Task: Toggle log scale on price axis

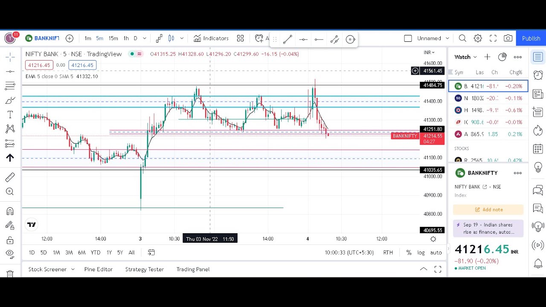Action: pos(421,252)
